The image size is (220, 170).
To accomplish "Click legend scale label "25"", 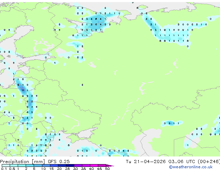I will [x=67, y=169].
